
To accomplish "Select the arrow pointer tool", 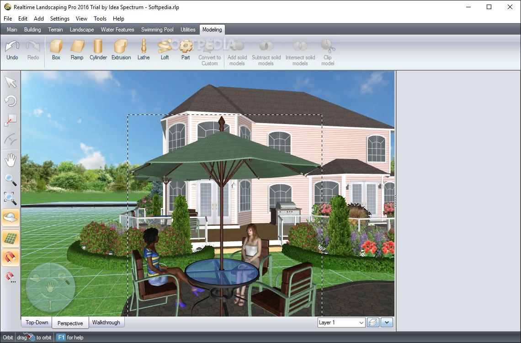I will (x=11, y=82).
